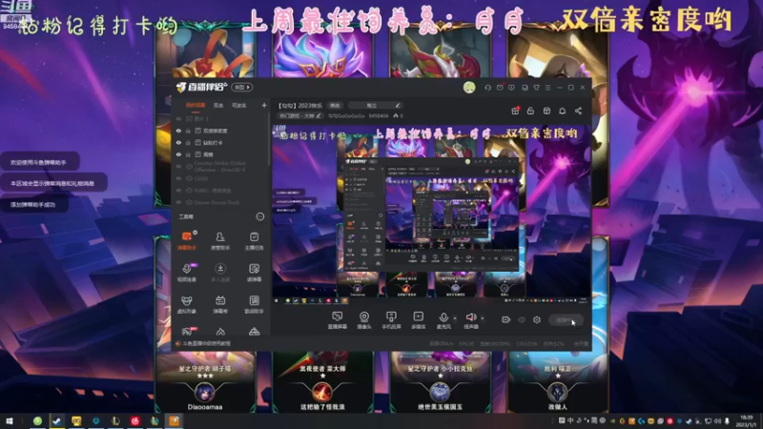Hide the 钻粉打卡 layer with eye icon
The width and height of the screenshot is (763, 429).
tap(178, 142)
